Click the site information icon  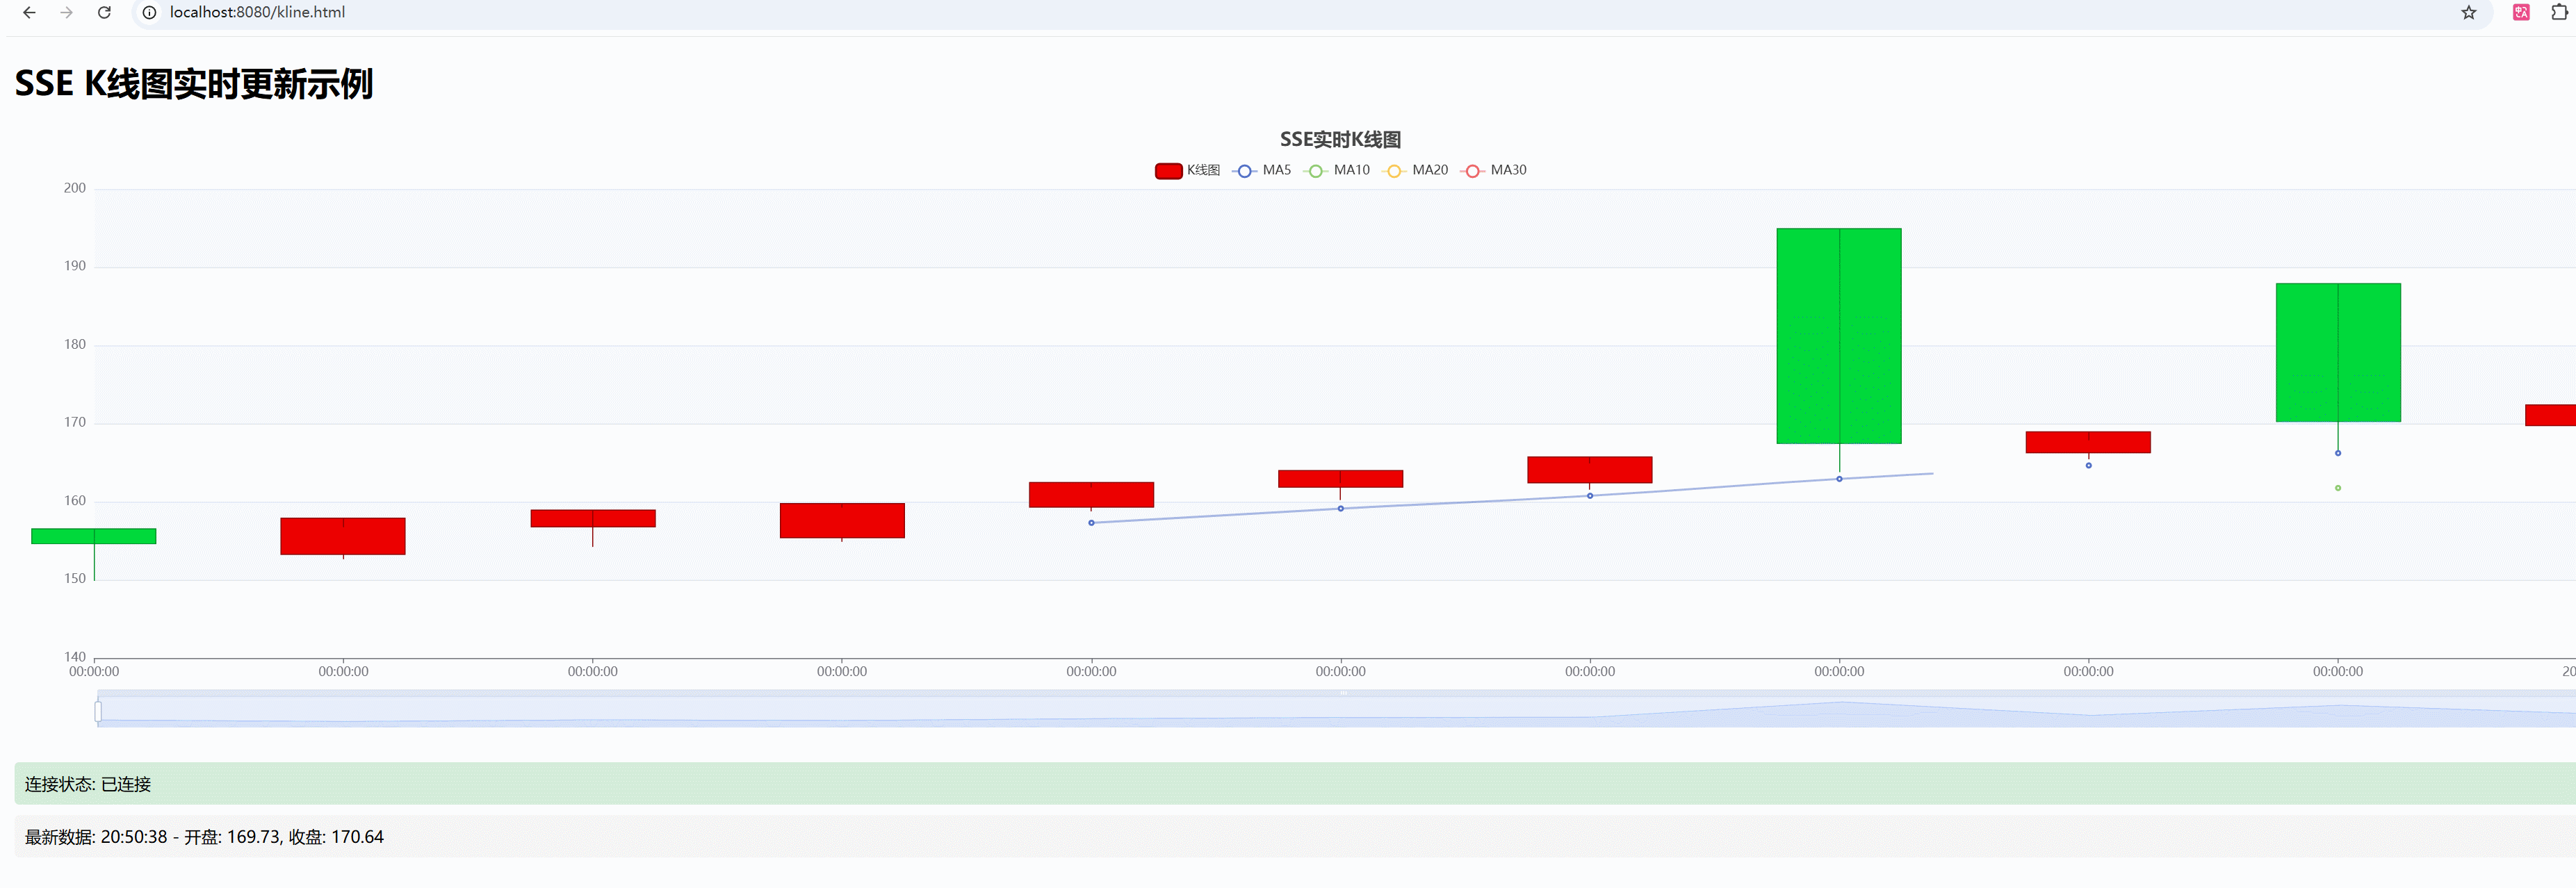tap(149, 13)
